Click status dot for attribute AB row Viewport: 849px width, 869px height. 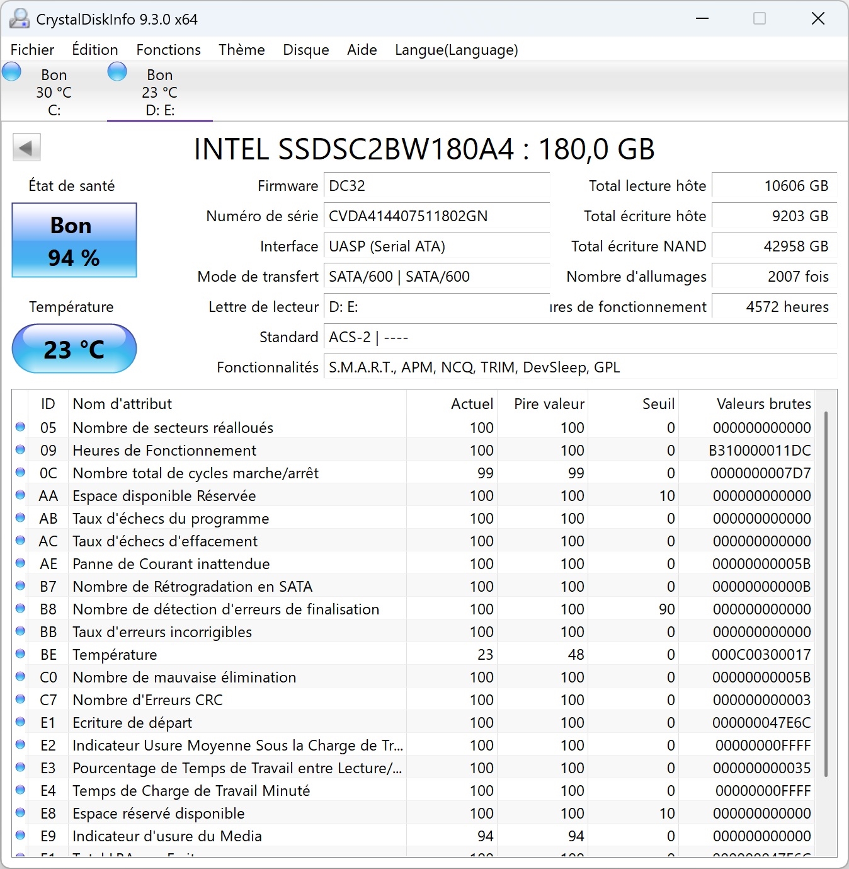click(20, 518)
